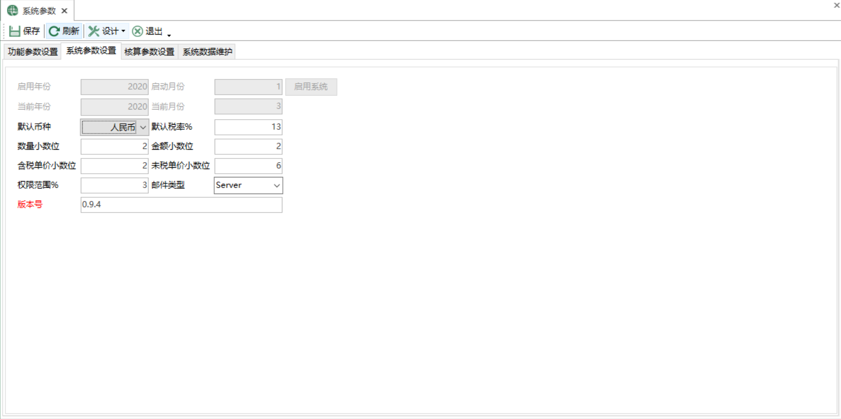
Task: Open the 核算参数设置 tab
Action: click(149, 52)
